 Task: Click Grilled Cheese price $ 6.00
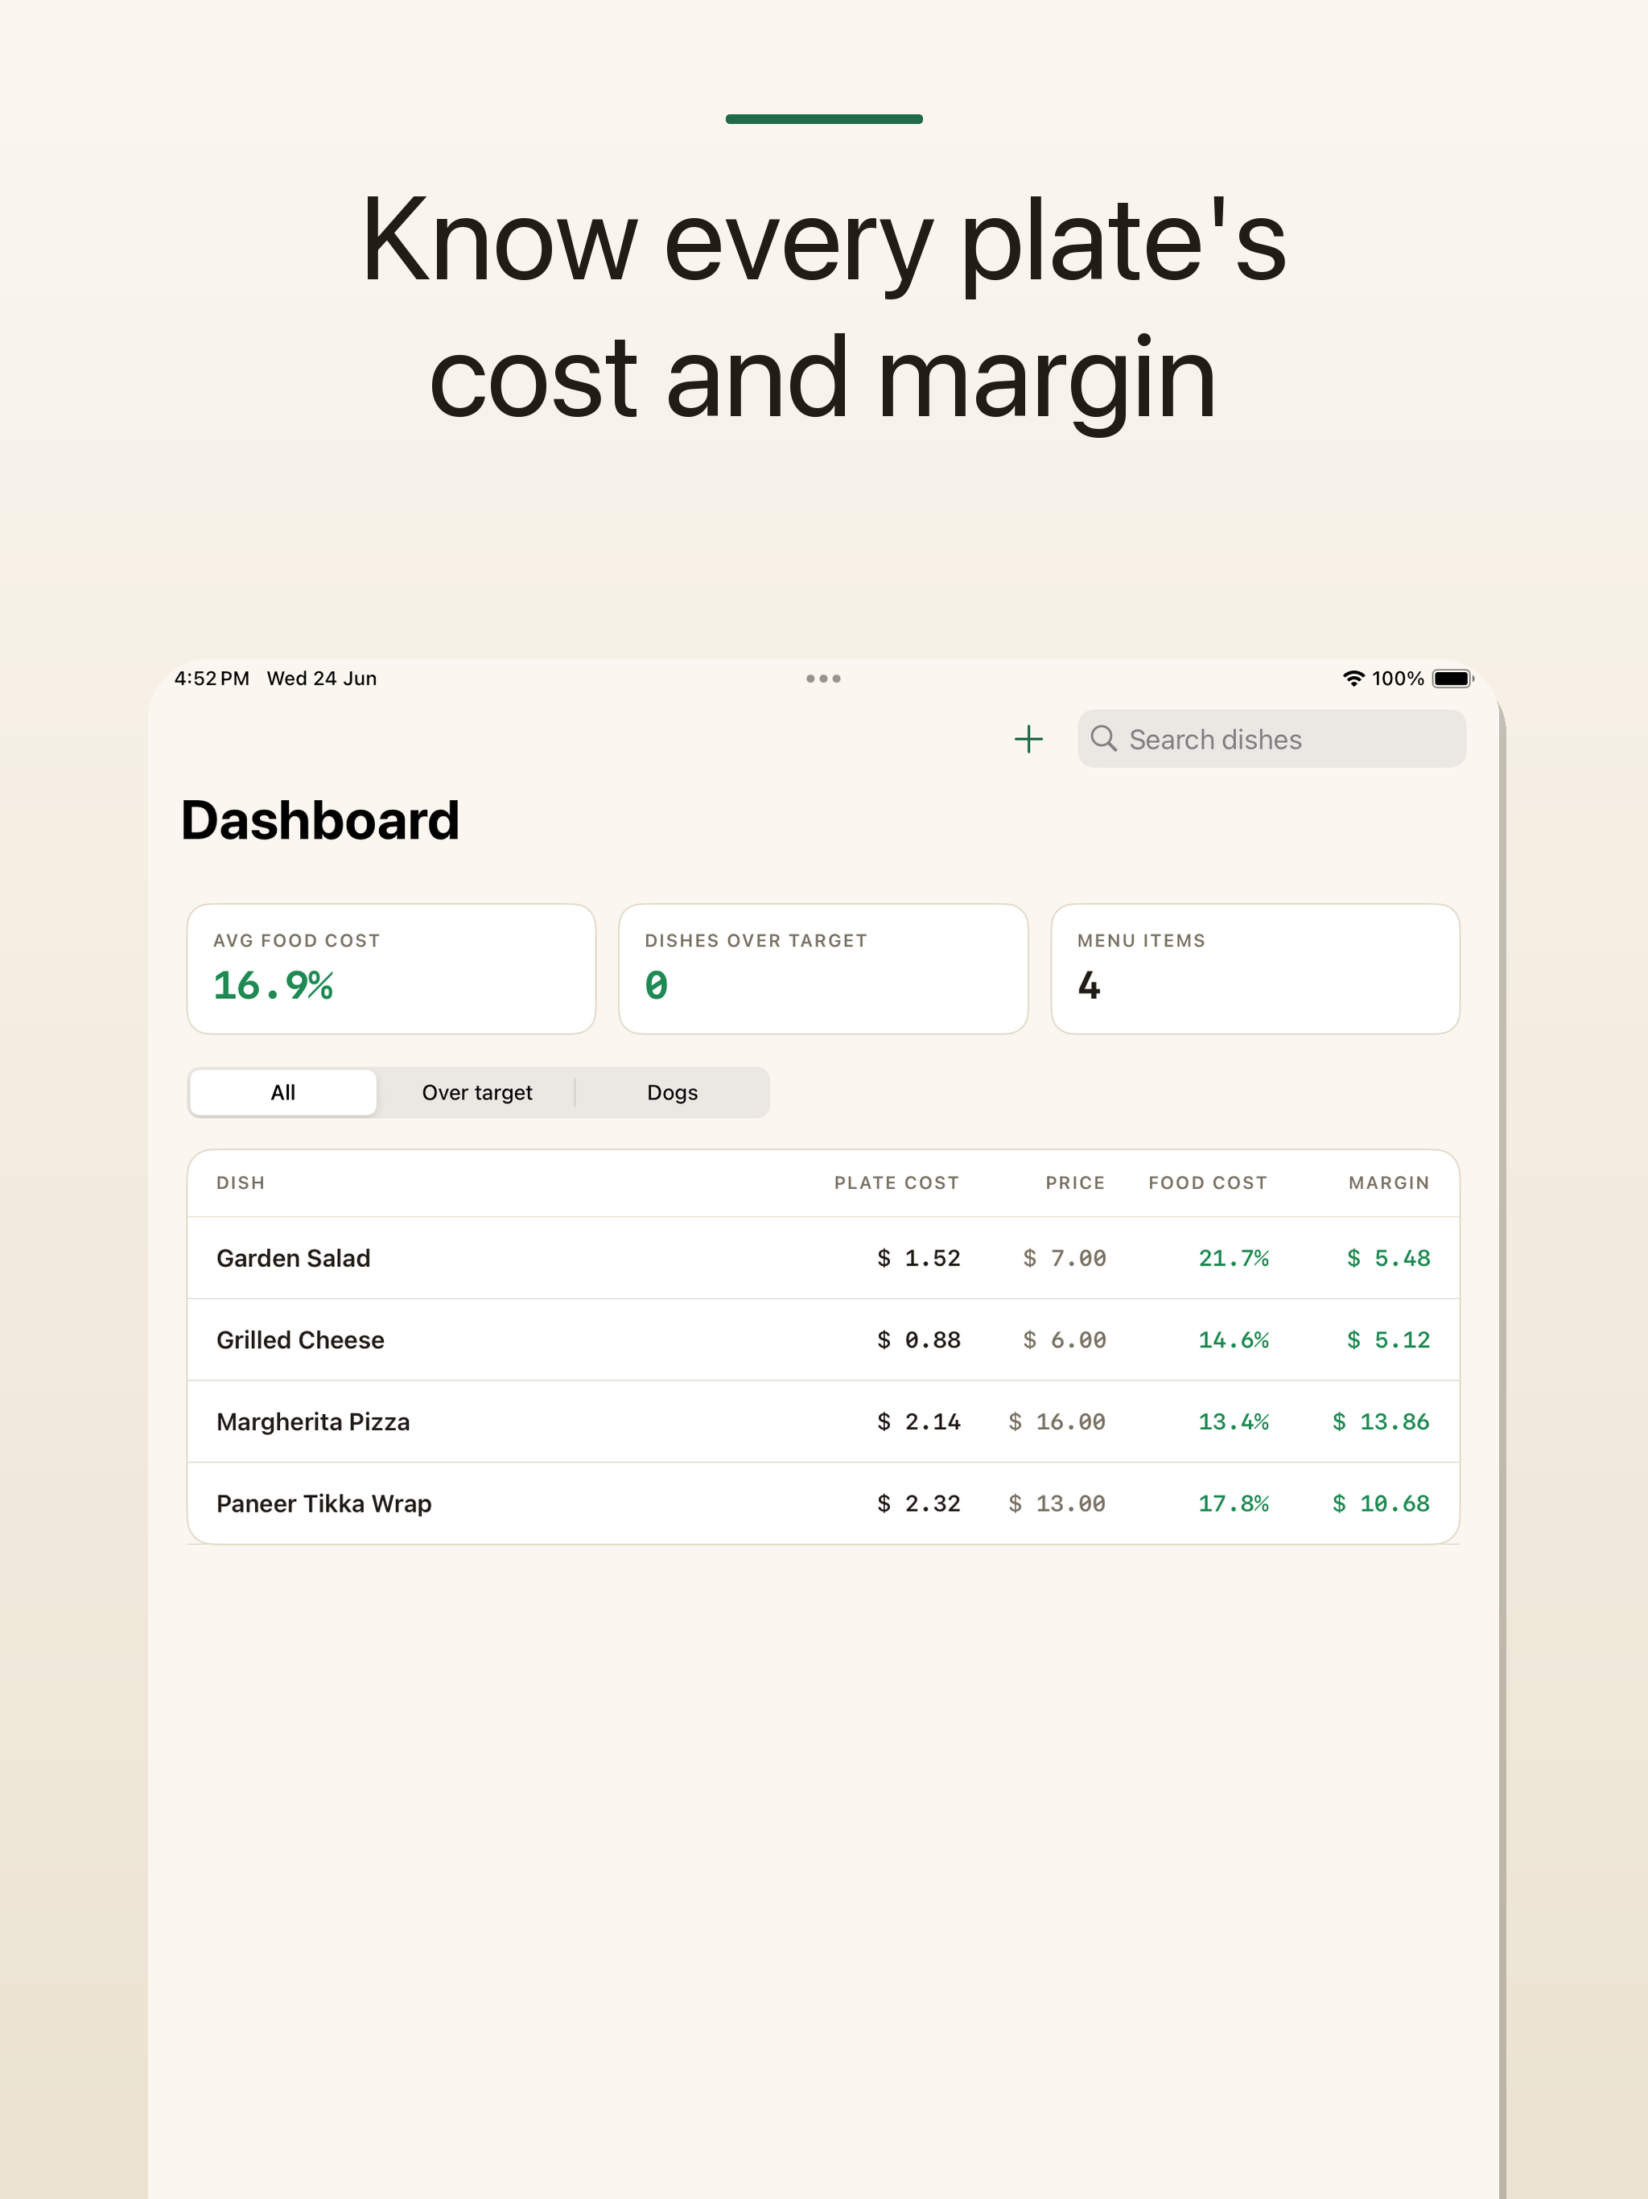click(1065, 1340)
